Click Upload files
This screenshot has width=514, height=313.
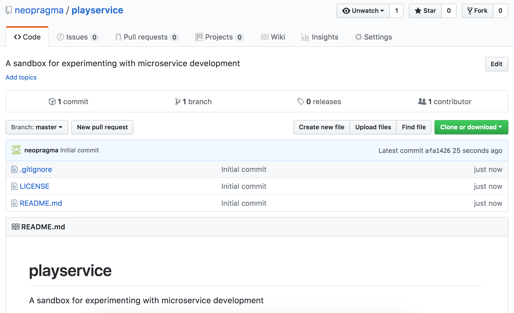pos(373,127)
